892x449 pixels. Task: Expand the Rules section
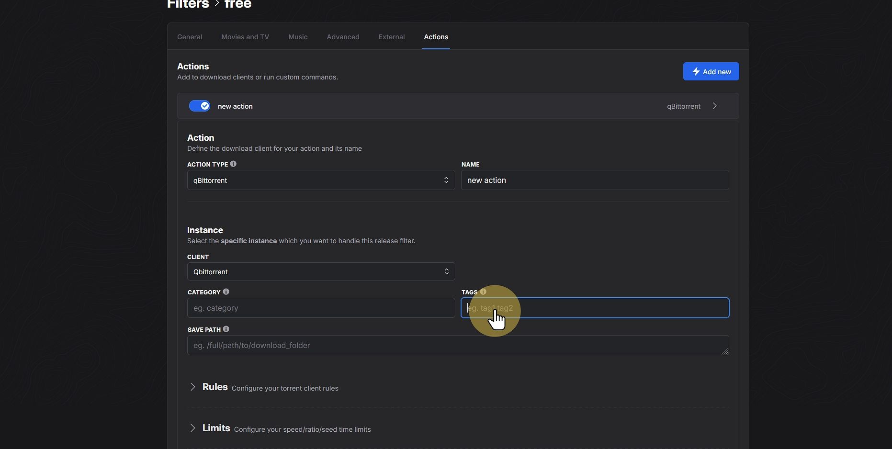point(215,387)
